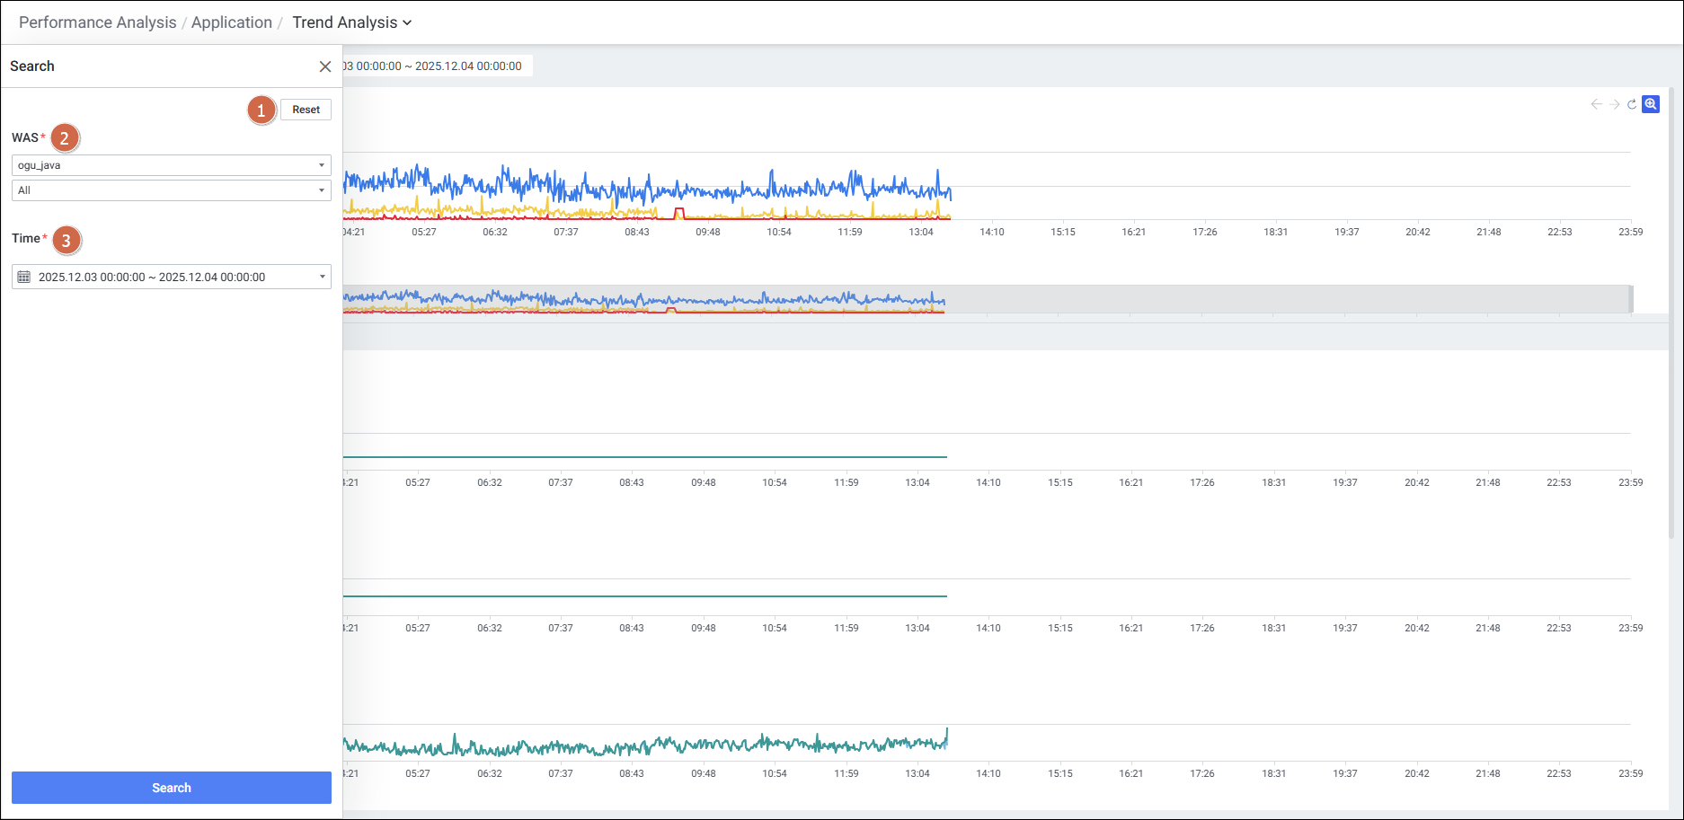Click the calendar icon in Time field

tap(24, 277)
